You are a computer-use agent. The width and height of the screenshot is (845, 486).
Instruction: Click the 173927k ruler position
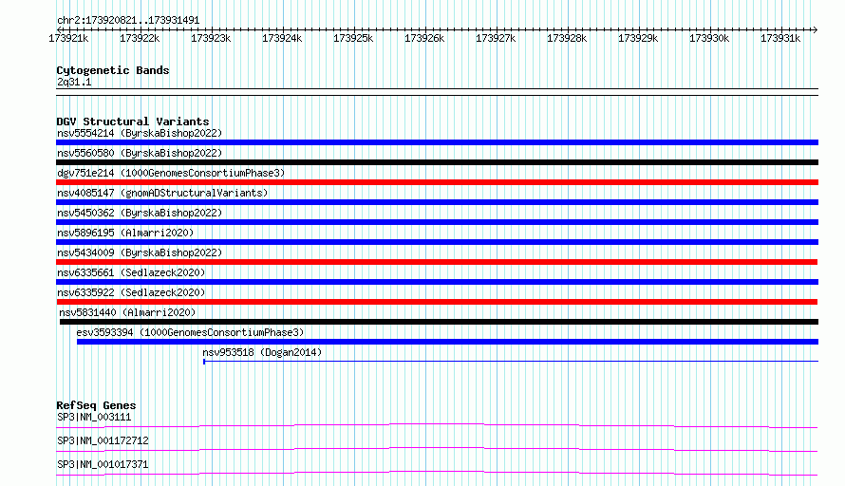(x=496, y=38)
